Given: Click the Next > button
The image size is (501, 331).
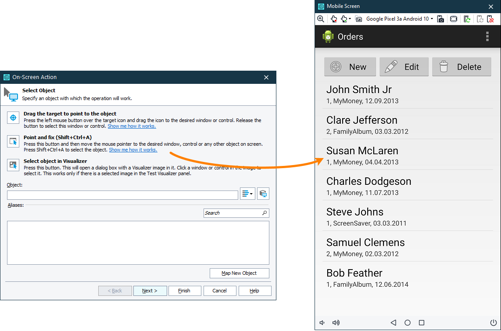Looking at the screenshot, I should 150,291.
